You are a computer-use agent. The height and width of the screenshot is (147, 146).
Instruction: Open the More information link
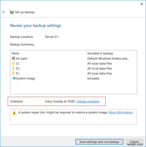121,112
